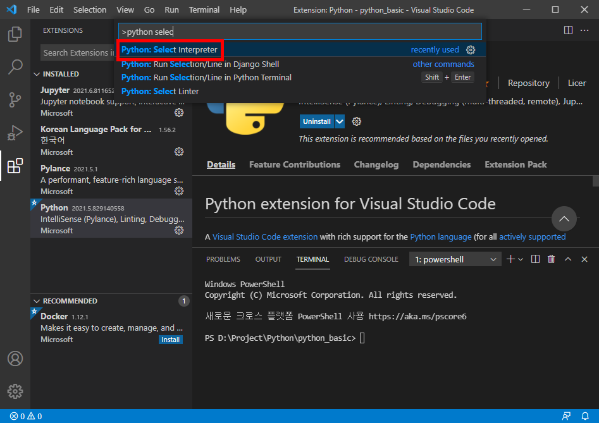This screenshot has width=599, height=423.
Task: Choose Run Selection/Line in Python Terminal
Action: 300,78
